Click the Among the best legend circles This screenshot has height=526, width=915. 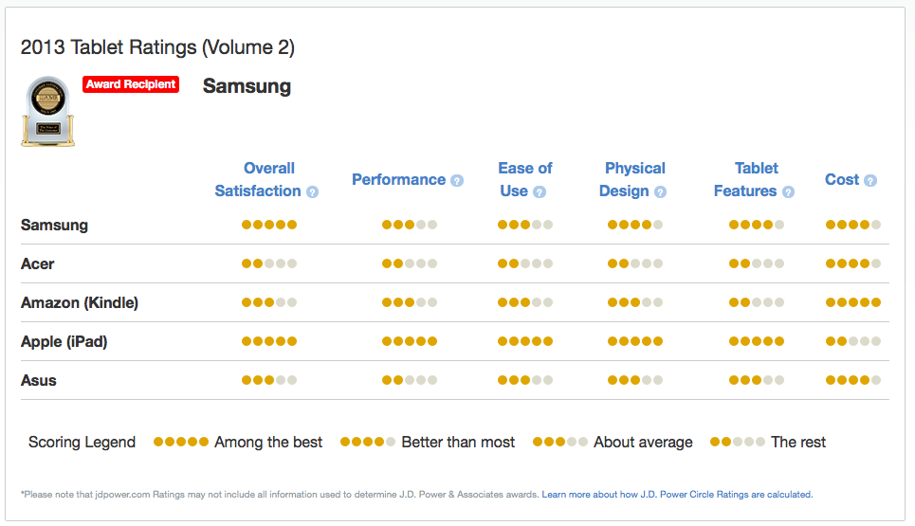(181, 442)
